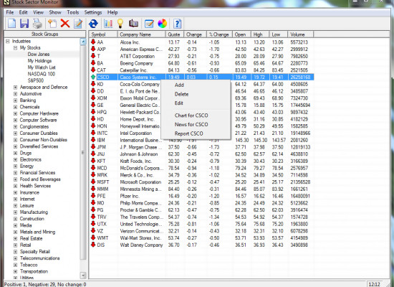Select My Watch List group
Viewport: 394px width, 287px height.
[x=42, y=67]
